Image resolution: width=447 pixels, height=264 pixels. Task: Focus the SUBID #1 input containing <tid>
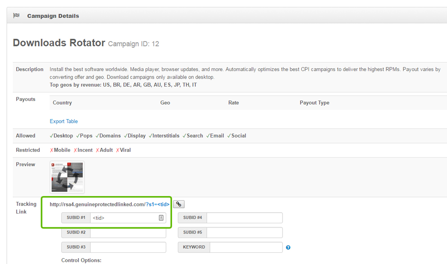tap(123, 218)
